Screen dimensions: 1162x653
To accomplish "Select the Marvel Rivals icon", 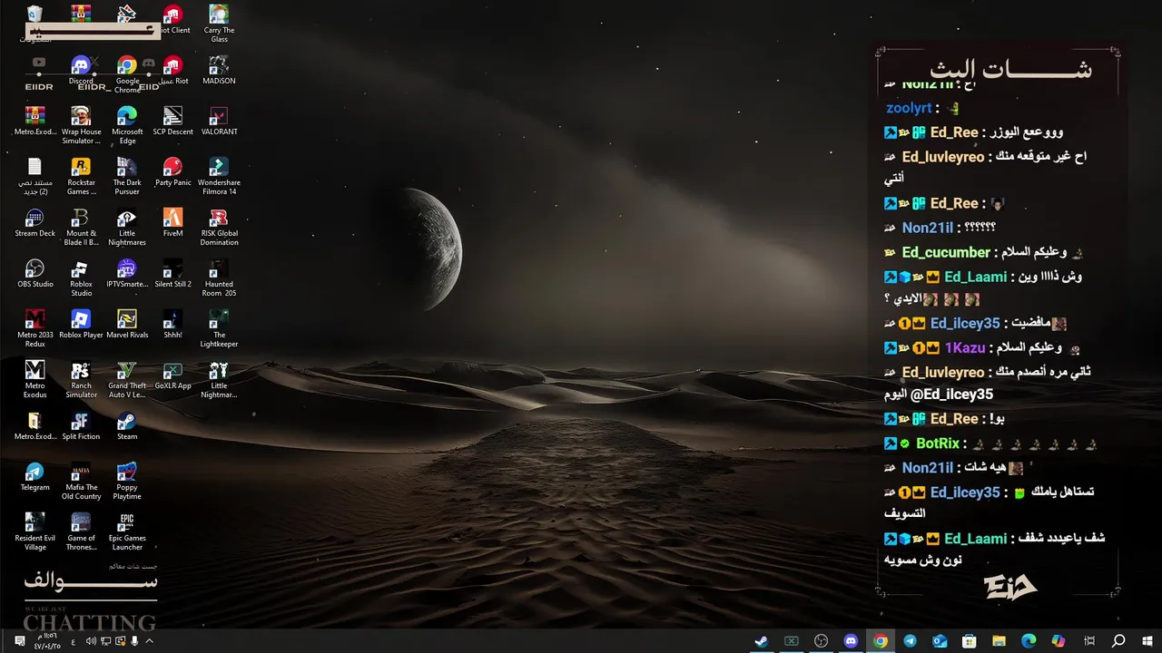I will [x=127, y=325].
